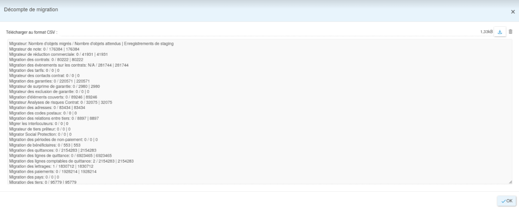Image resolution: width=519 pixels, height=210 pixels.
Task: Place cursor on 'Migrateur de note' line
Action: click(x=44, y=49)
